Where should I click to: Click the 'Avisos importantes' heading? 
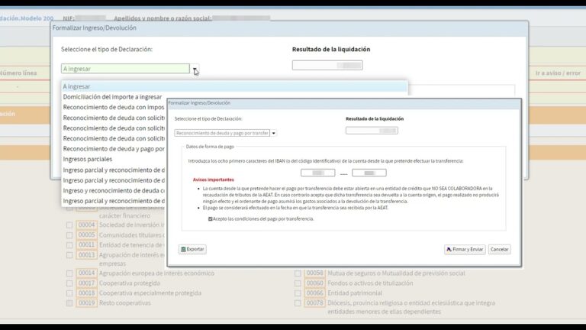click(214, 180)
